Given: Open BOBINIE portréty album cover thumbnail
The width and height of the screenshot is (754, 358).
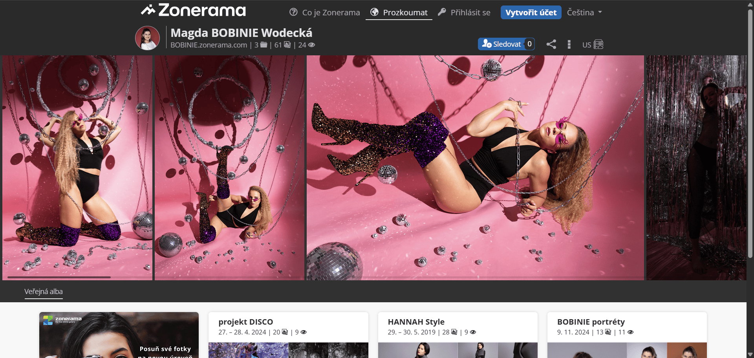Looking at the screenshot, I should 627,350.
